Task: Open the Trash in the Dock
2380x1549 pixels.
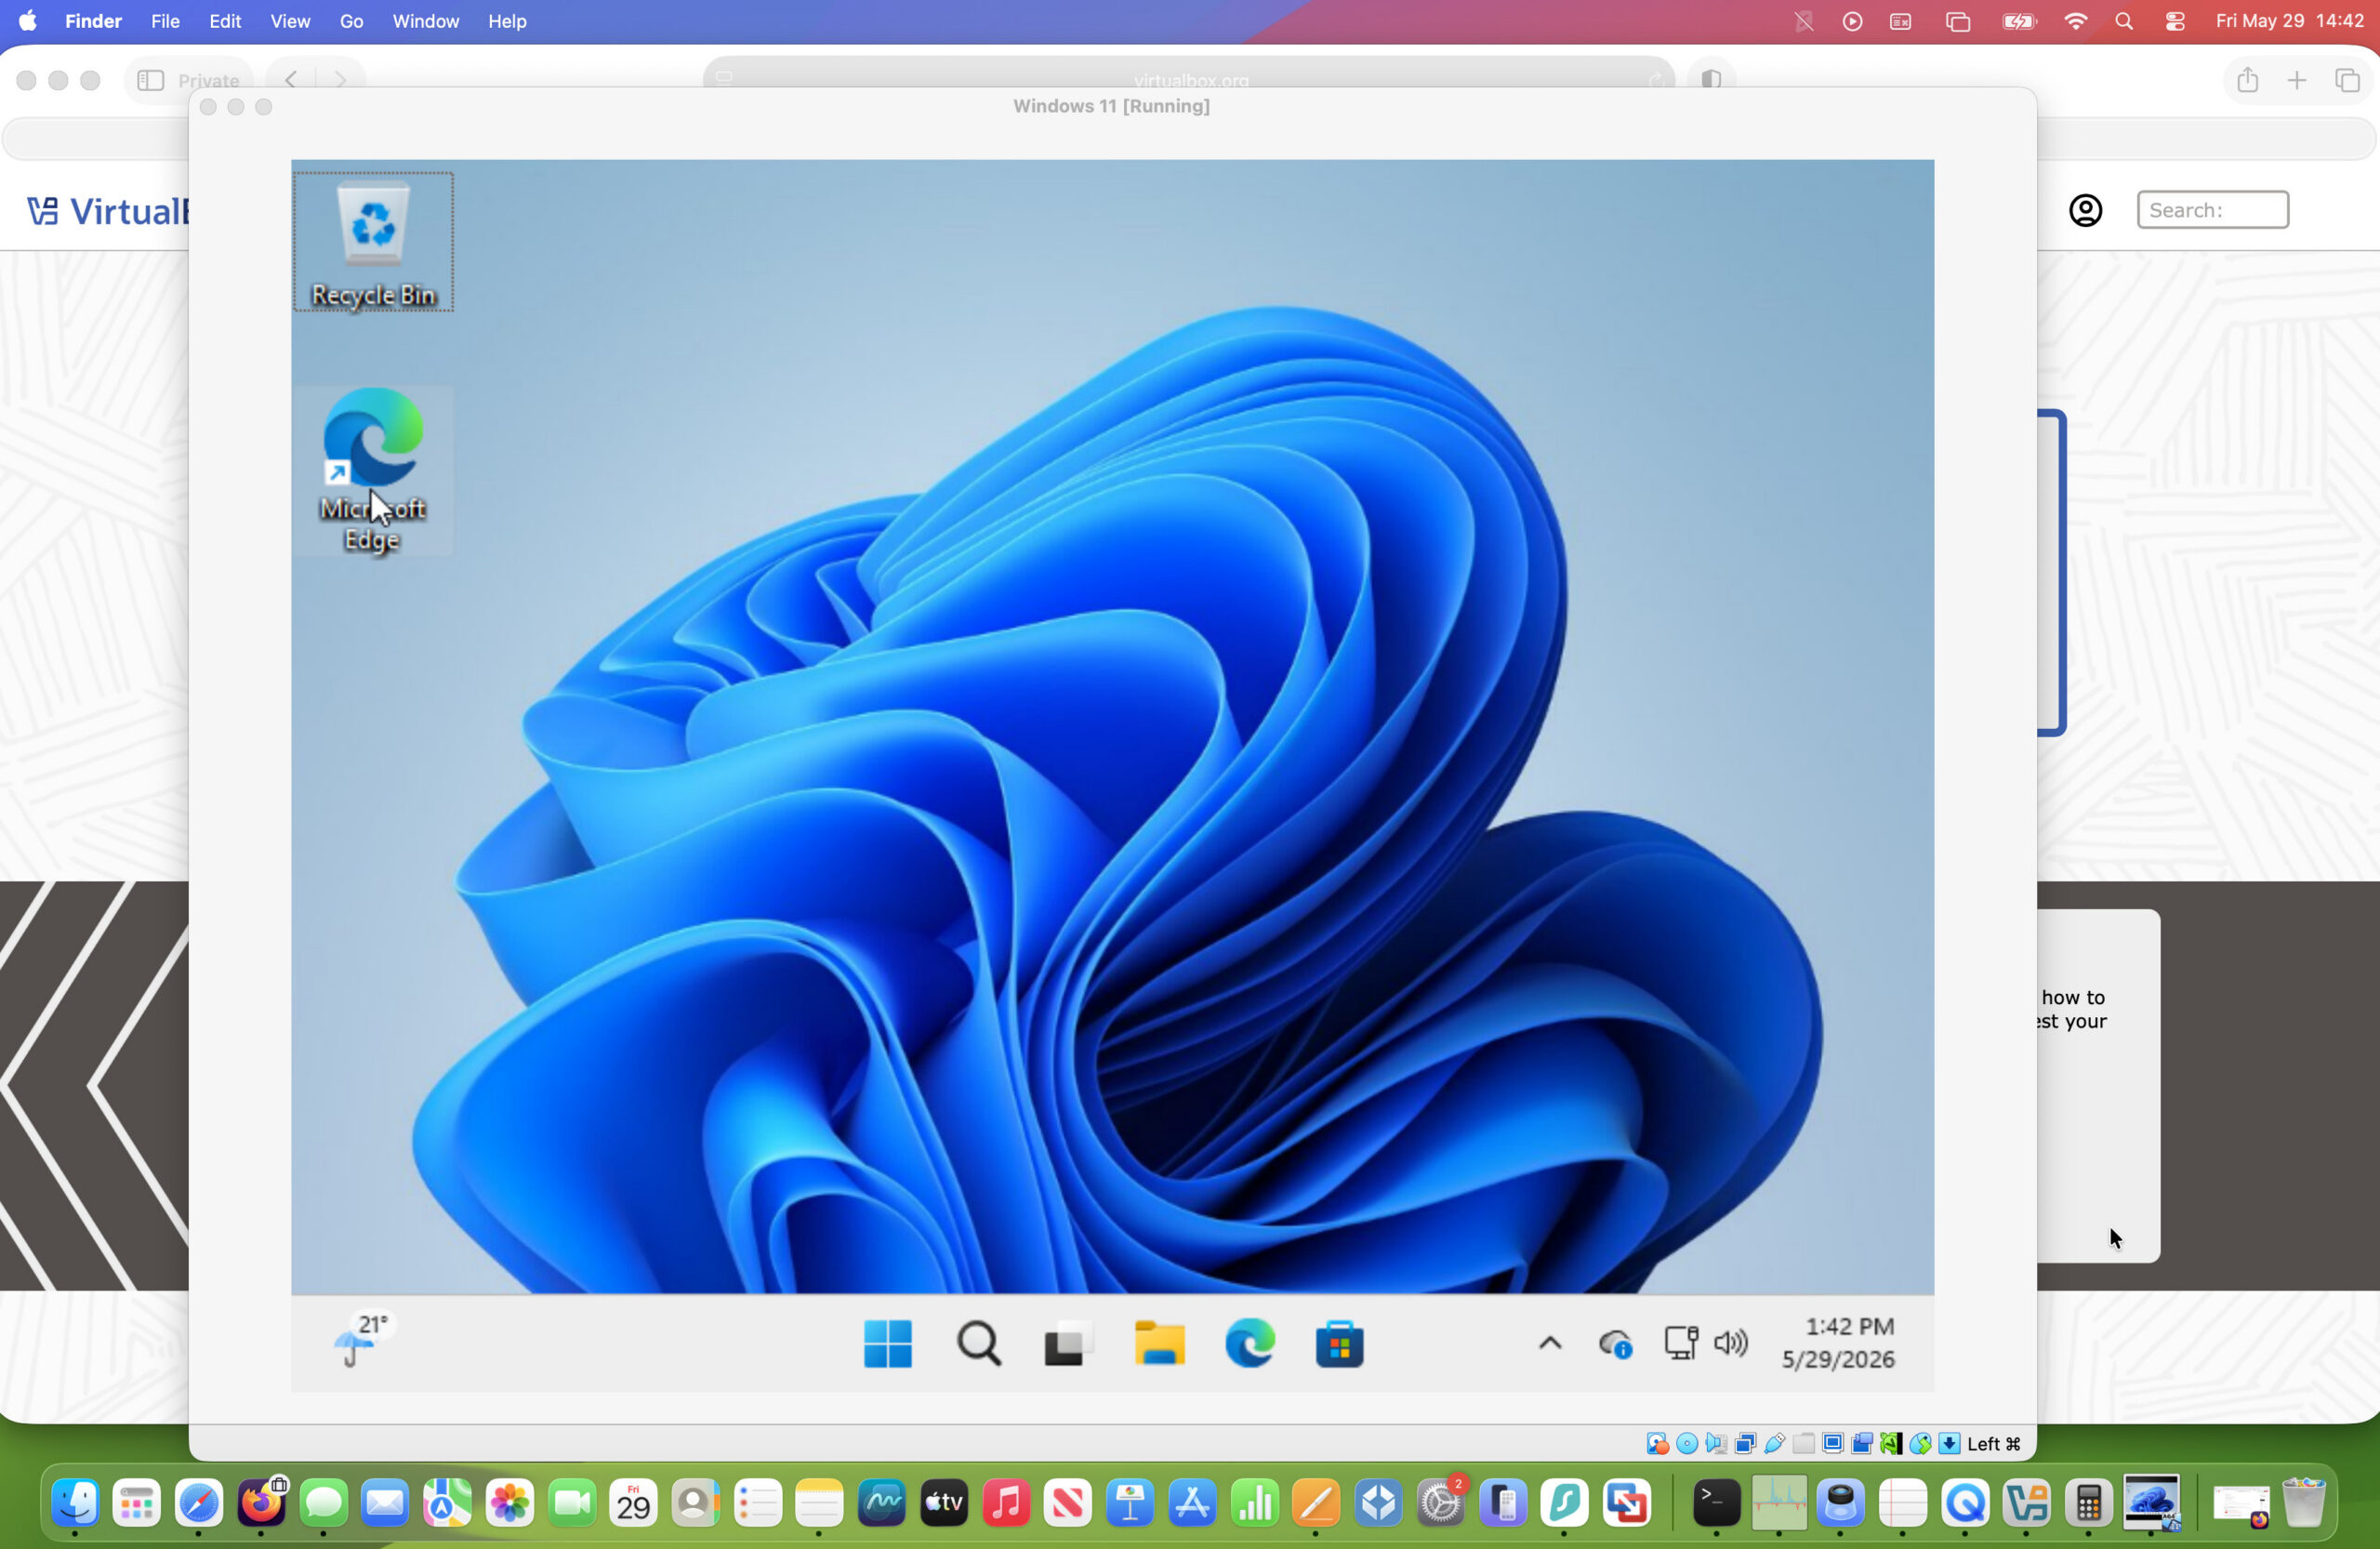Action: pyautogui.click(x=2303, y=1502)
